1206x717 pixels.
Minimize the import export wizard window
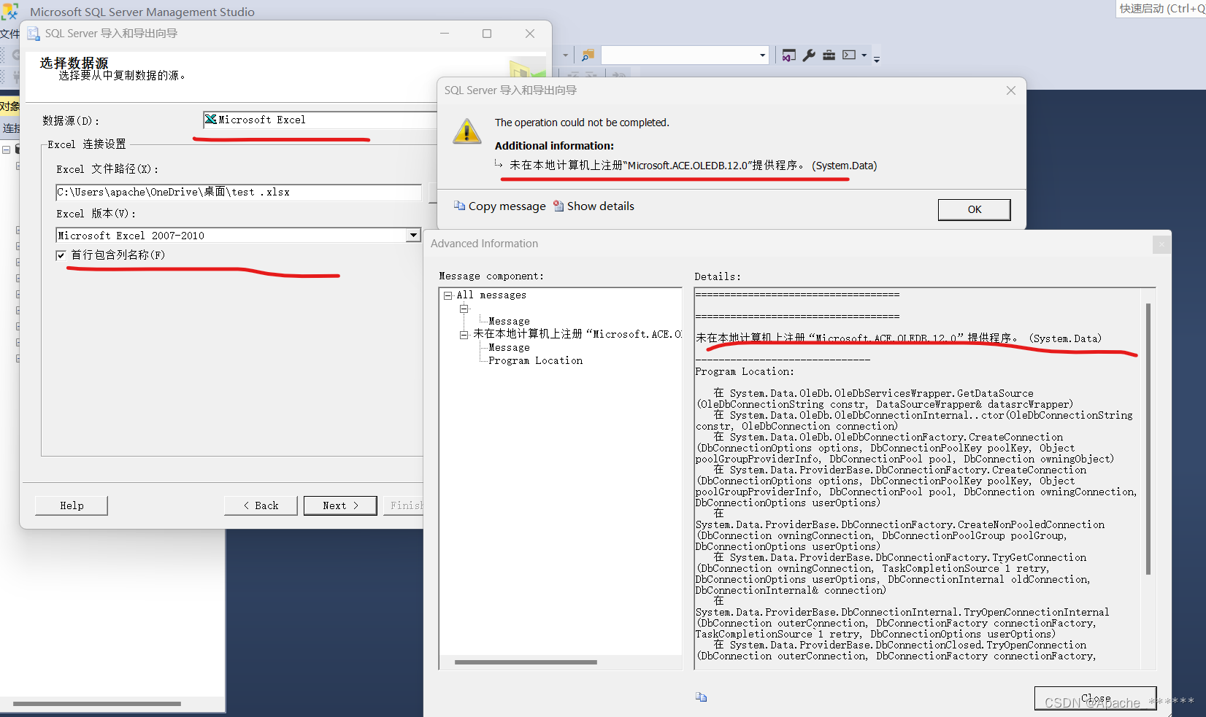point(445,34)
